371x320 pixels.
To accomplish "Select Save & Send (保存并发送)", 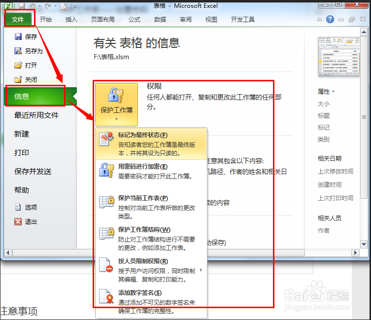I will click(33, 171).
